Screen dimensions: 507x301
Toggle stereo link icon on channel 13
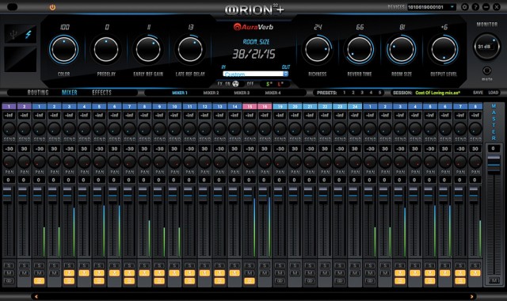[x=219, y=280]
